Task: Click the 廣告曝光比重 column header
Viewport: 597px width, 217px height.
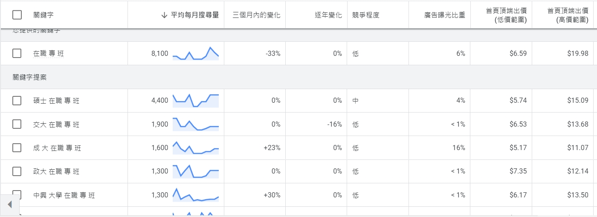Action: click(444, 15)
